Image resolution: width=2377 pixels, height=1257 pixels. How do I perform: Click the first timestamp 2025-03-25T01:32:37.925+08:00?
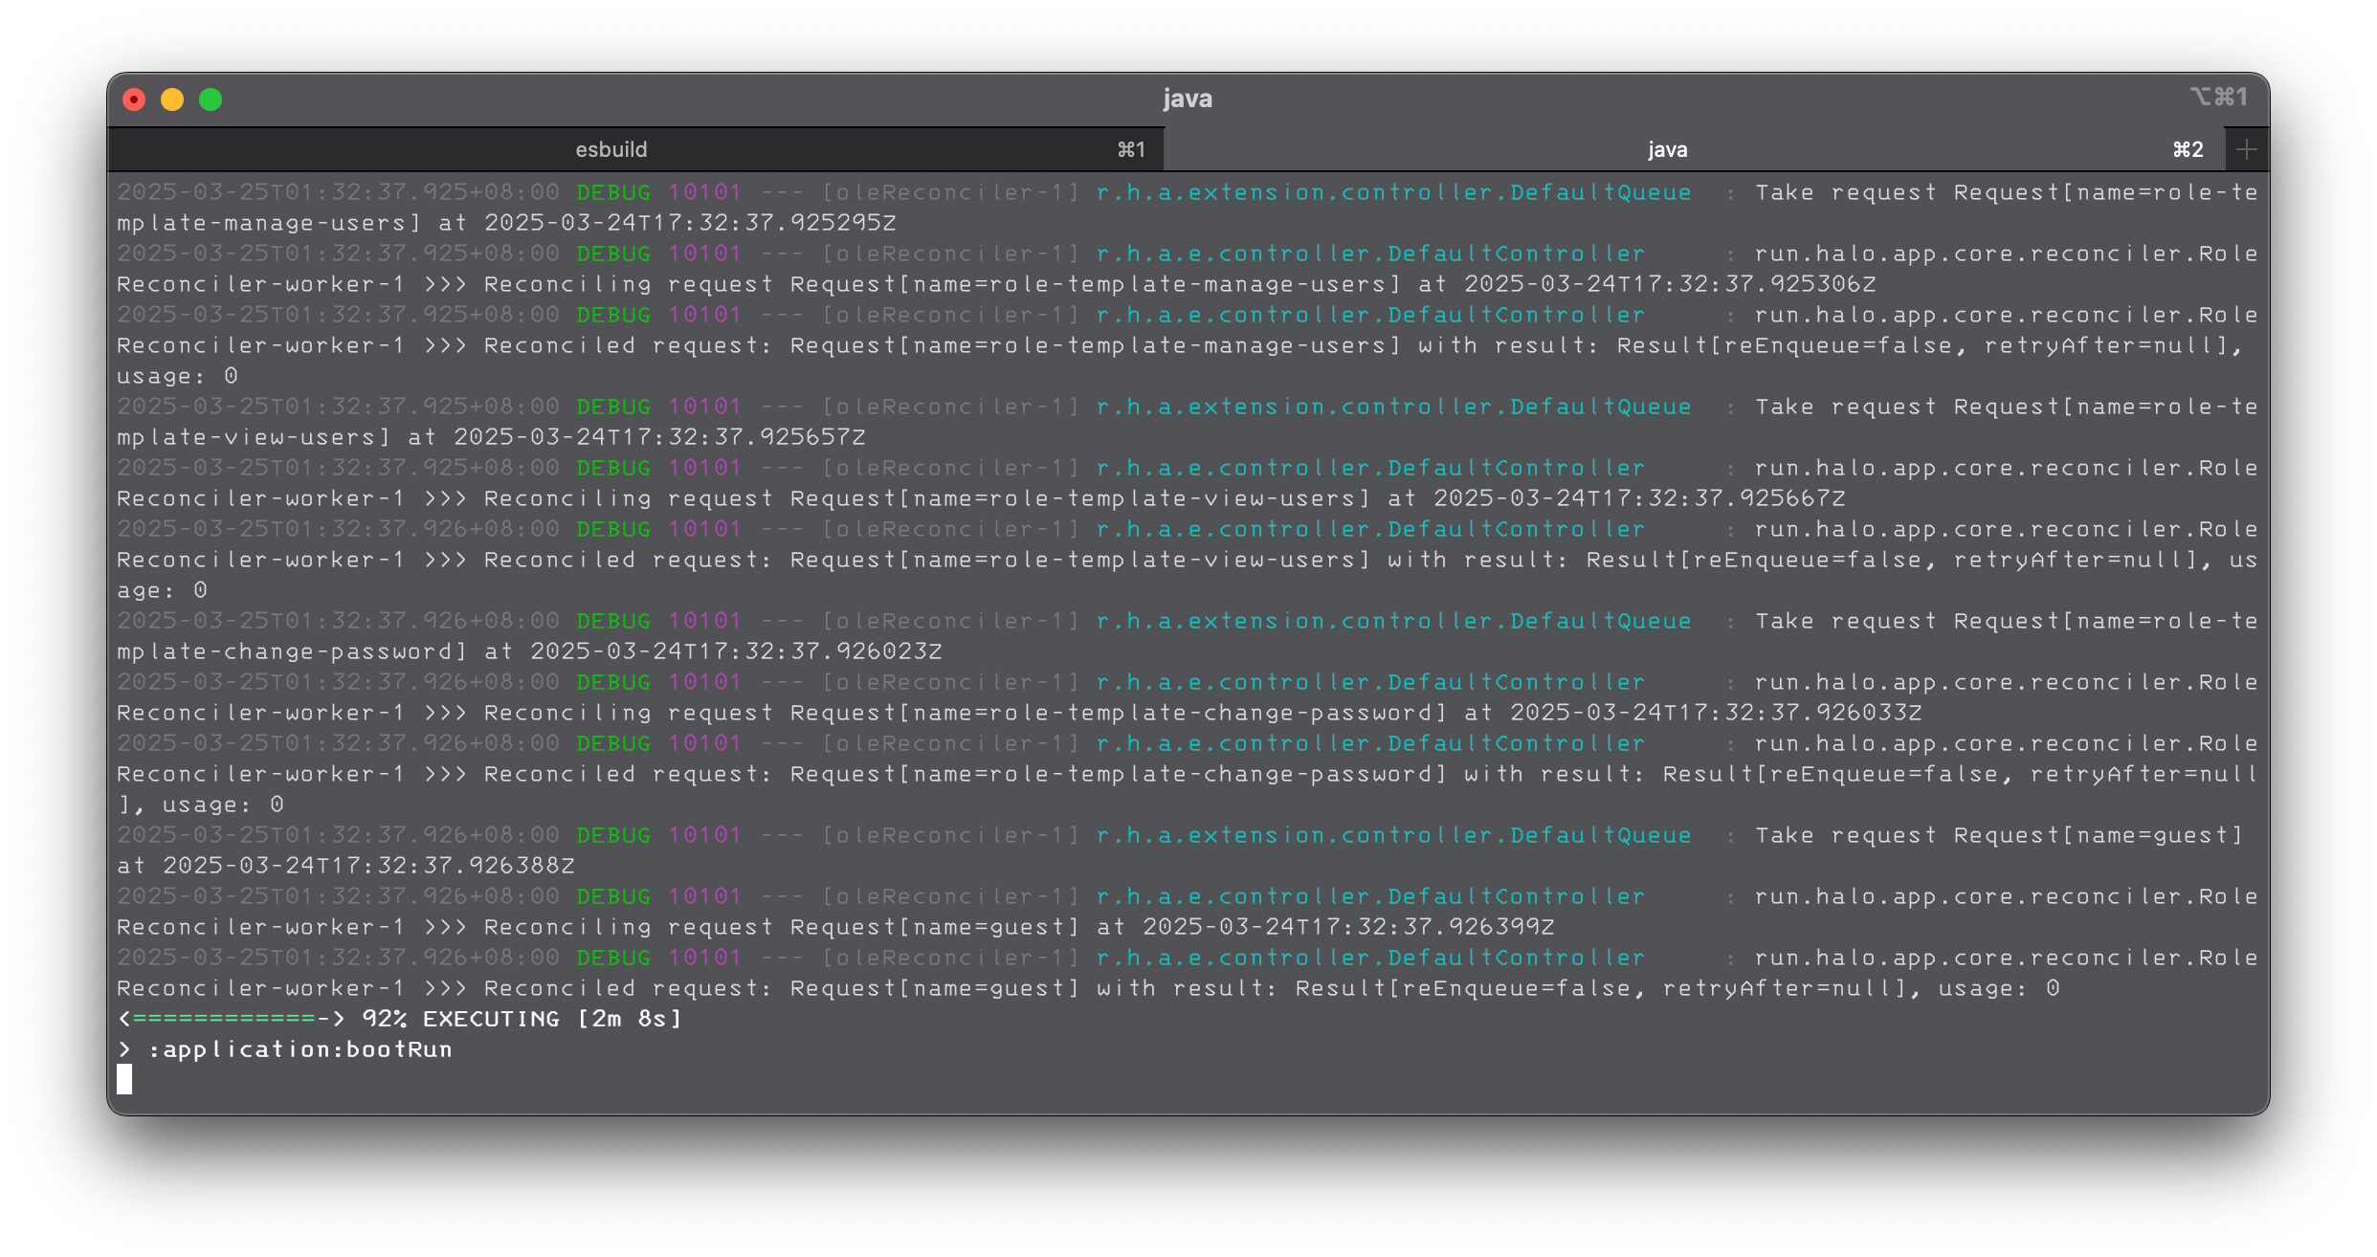click(x=338, y=192)
